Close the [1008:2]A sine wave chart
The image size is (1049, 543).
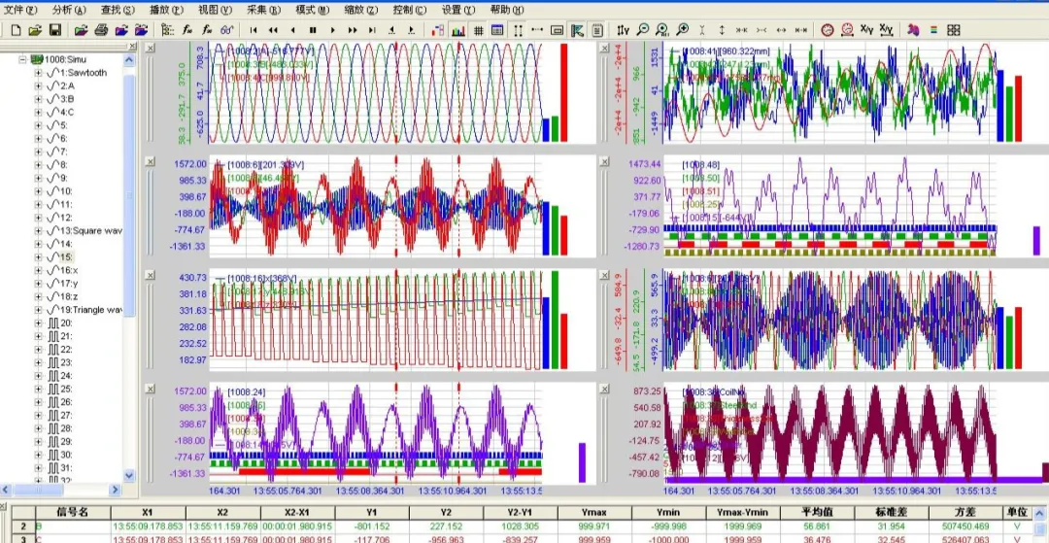tap(150, 49)
